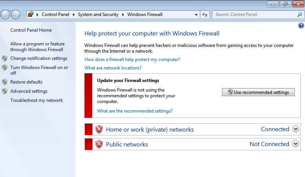Go back using the Back arrow button
Viewport: 305px width, 177px height.
point(5,14)
